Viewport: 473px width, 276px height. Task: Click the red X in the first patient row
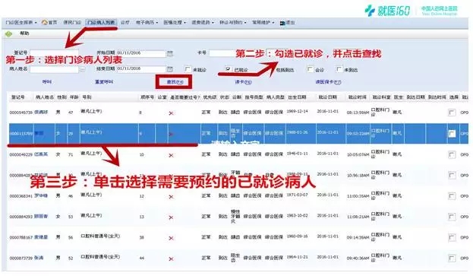(171, 113)
